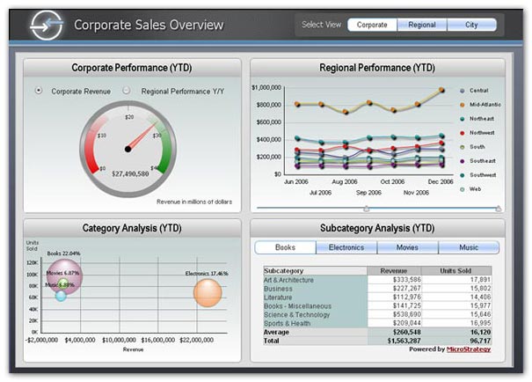Click the Northwest legend marker

463,133
